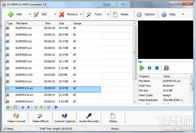Expand the Remove dropdown arrow

[x=81, y=14]
